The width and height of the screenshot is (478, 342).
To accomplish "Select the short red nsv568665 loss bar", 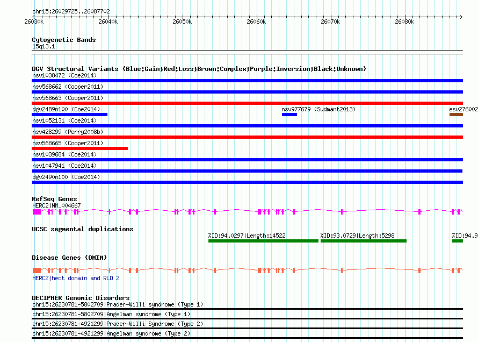I will pos(79,148).
